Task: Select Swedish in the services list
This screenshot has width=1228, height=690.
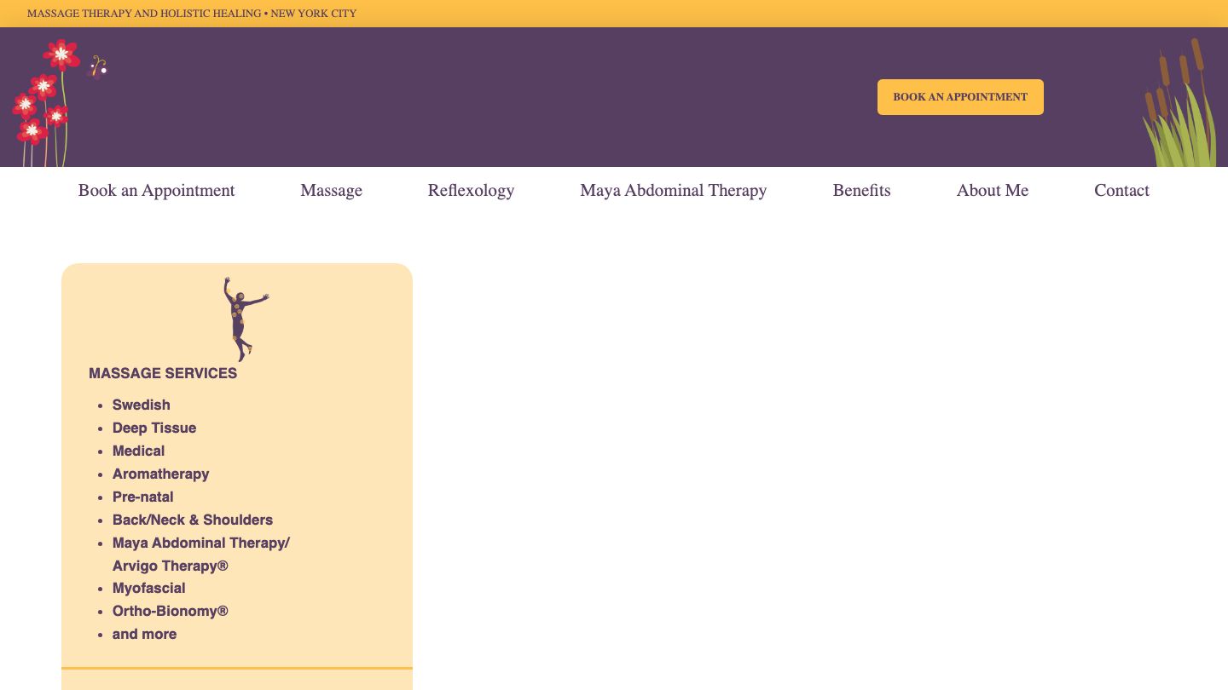Action: point(142,405)
